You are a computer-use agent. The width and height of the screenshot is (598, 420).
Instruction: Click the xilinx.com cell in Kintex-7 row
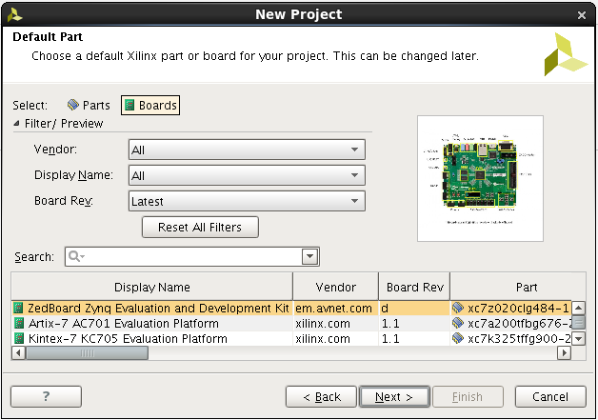(335, 339)
